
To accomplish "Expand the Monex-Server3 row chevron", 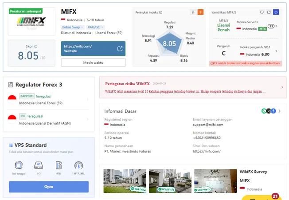I will coord(277,26).
